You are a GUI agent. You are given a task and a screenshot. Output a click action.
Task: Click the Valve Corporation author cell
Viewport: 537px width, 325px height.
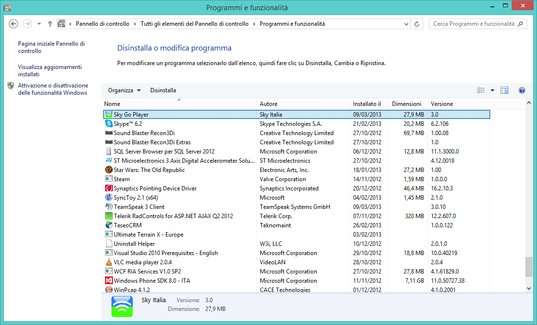pyautogui.click(x=283, y=179)
